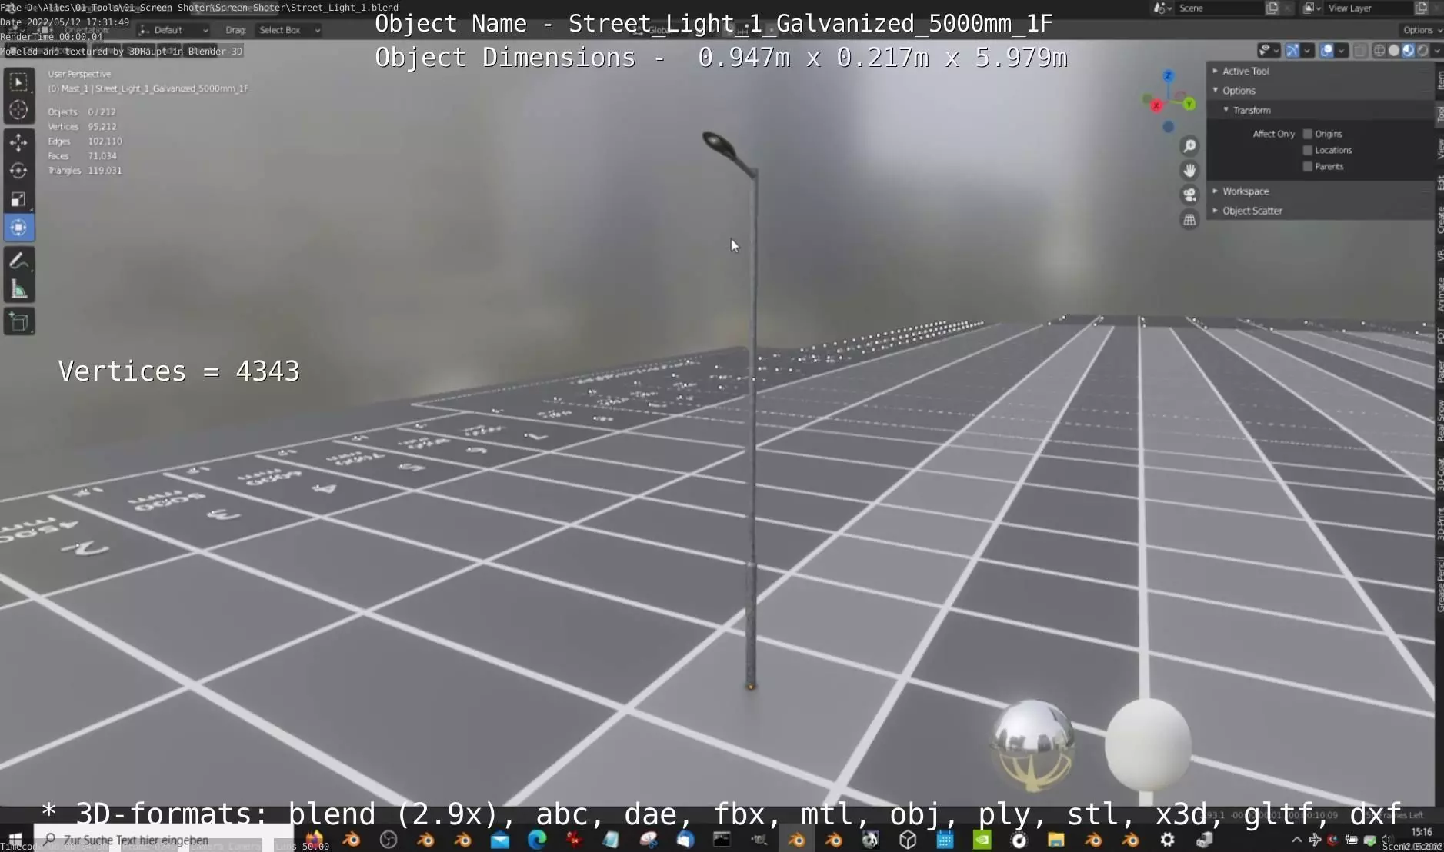1444x852 pixels.
Task: Click the Zoom view magnifier icon
Action: (x=1189, y=146)
